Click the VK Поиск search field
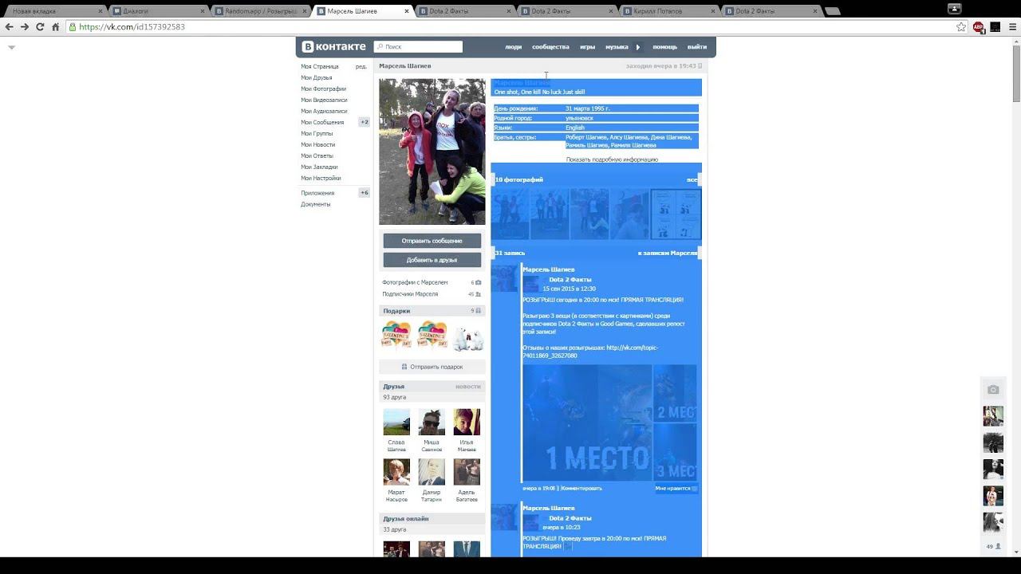The width and height of the screenshot is (1021, 574). click(418, 47)
